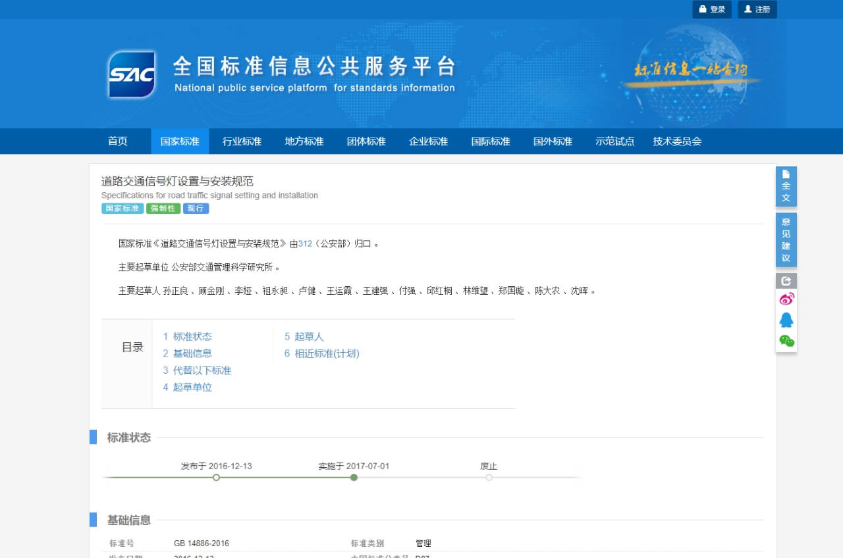Open the 技术委员会 navigation menu
Viewport: 843px width, 558px height.
tap(677, 141)
